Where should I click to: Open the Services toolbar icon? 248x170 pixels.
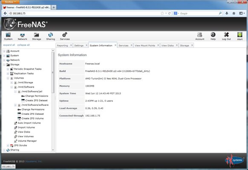coord(65,36)
